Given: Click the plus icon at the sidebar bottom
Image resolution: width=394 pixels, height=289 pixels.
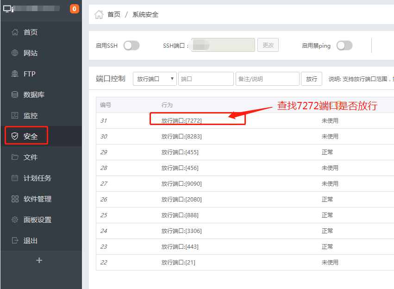Looking at the screenshot, I should [x=39, y=260].
